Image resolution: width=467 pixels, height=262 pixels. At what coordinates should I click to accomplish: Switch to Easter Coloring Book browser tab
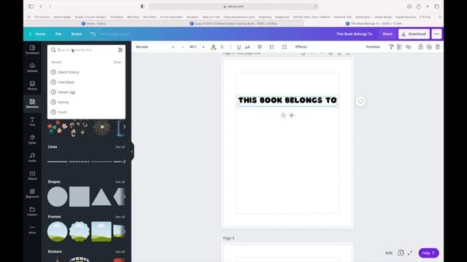[x=233, y=23]
